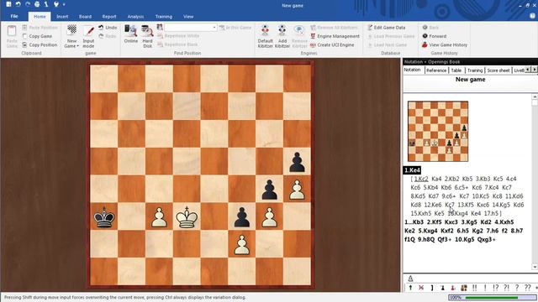
Task: Click move Qxg3+ at notation end
Action: click(486, 239)
